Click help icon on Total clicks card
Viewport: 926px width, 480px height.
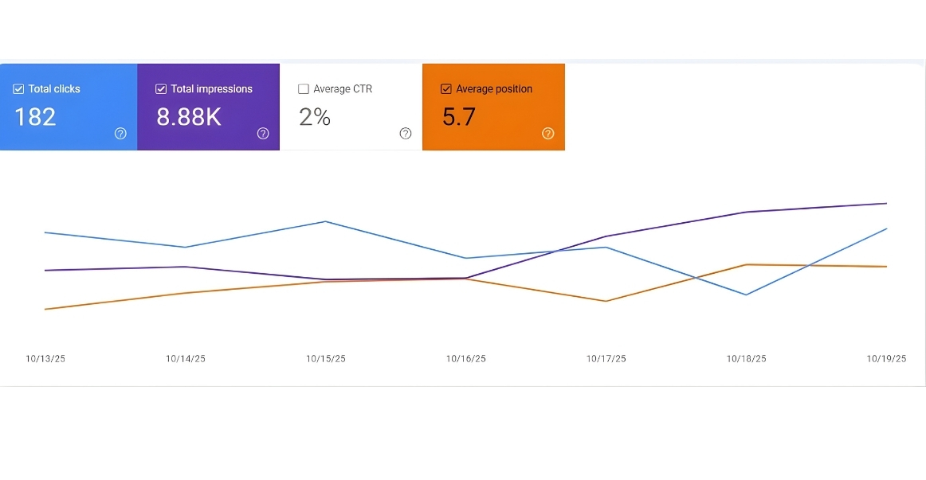coord(120,134)
